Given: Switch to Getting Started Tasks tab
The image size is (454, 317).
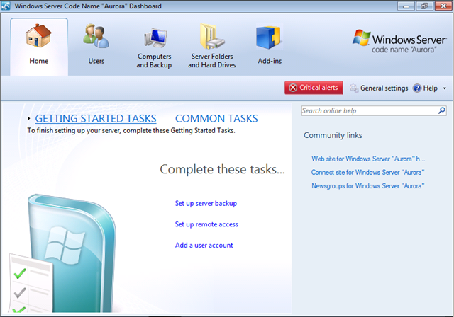Looking at the screenshot, I should pos(96,119).
